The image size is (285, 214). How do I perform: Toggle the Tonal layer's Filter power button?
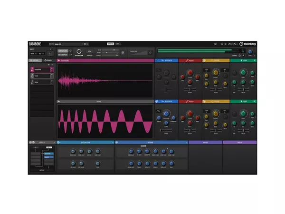tap(204, 101)
